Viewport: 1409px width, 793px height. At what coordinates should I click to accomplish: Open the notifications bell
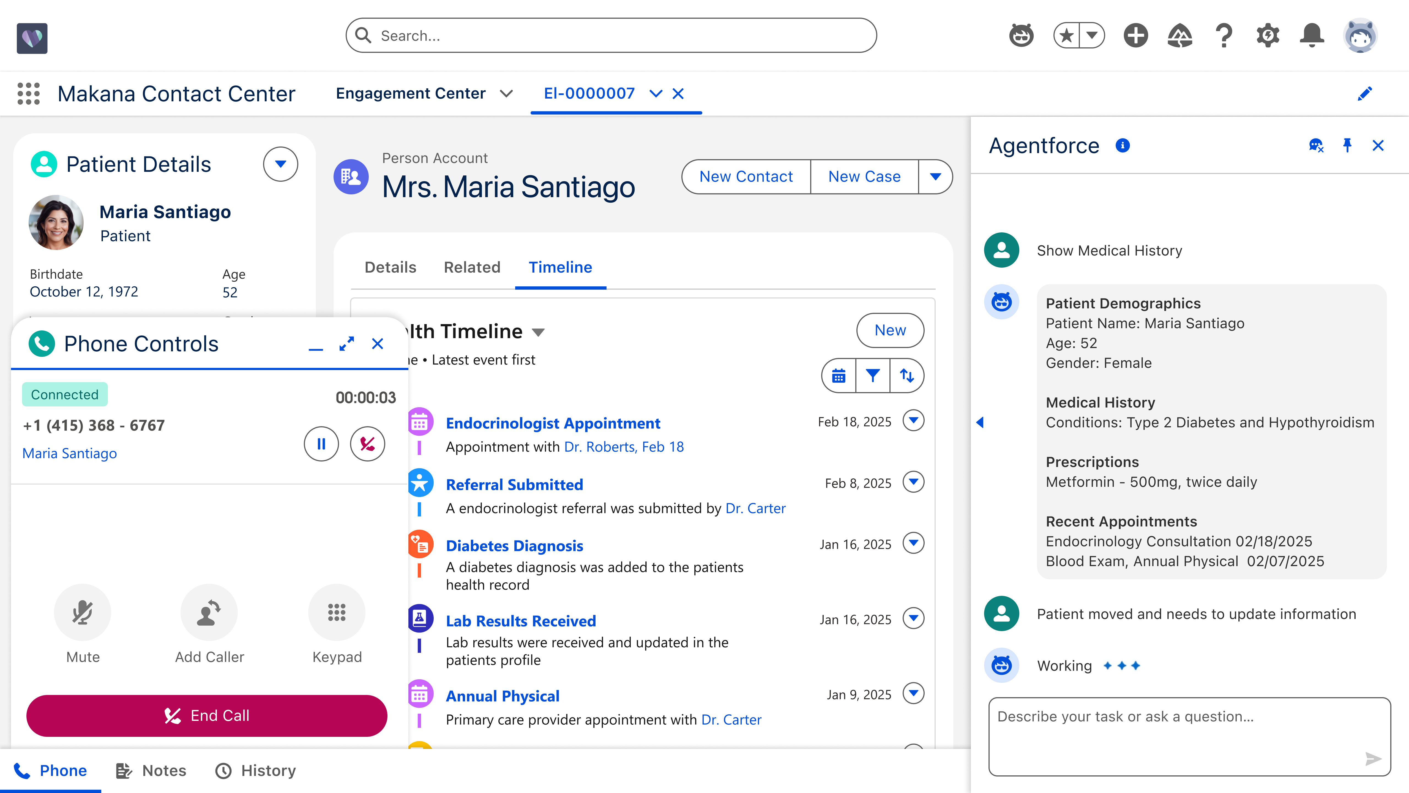(1312, 36)
